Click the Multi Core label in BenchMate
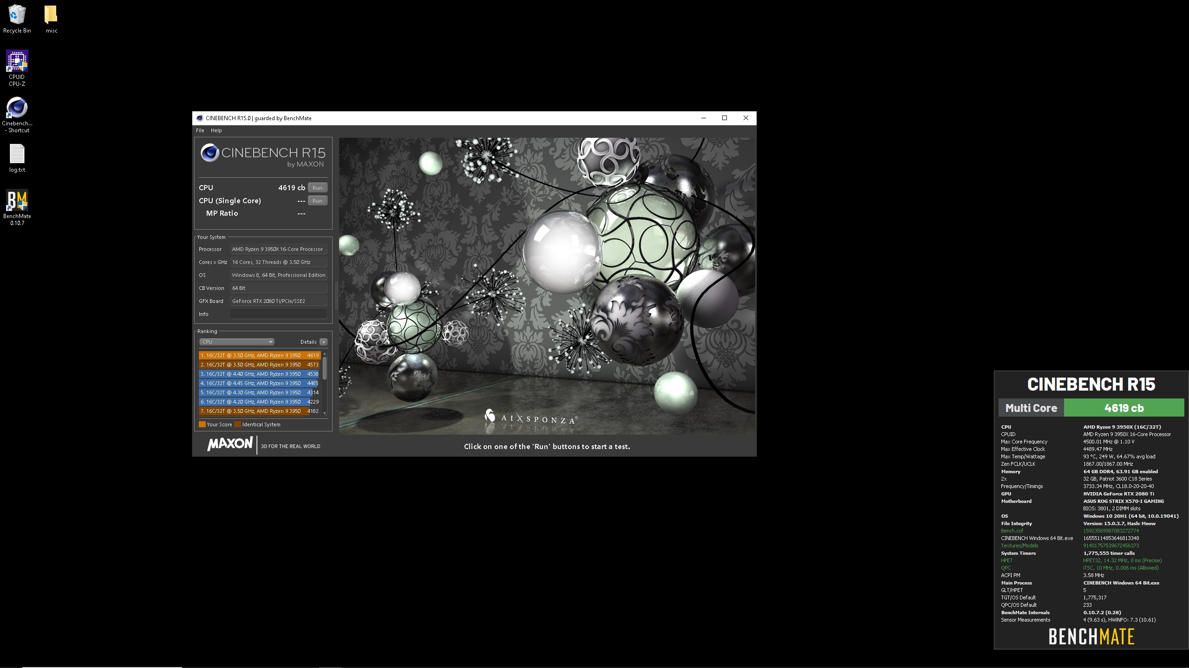 (x=1031, y=408)
